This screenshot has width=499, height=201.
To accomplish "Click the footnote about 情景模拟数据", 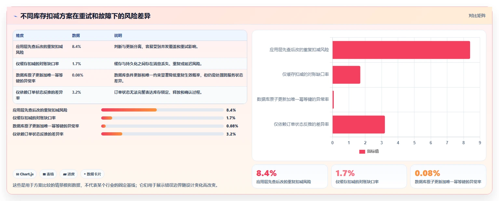I will coord(115,185).
